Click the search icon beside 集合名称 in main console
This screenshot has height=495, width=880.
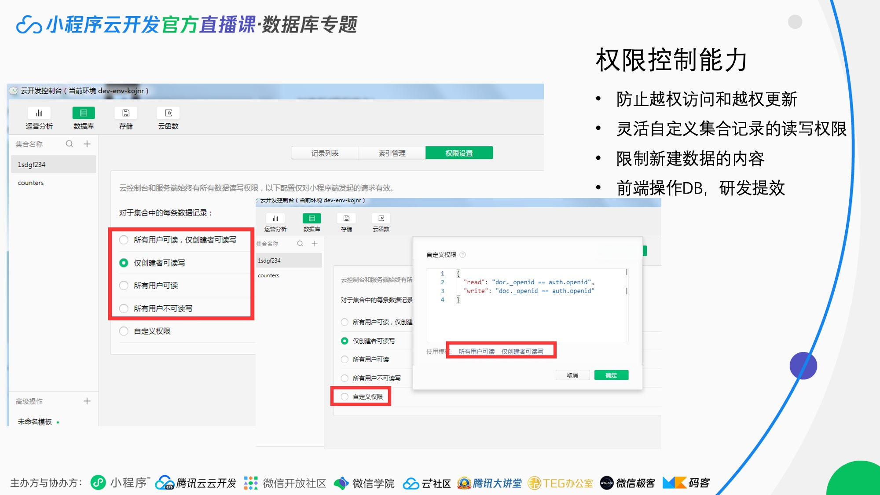point(70,144)
